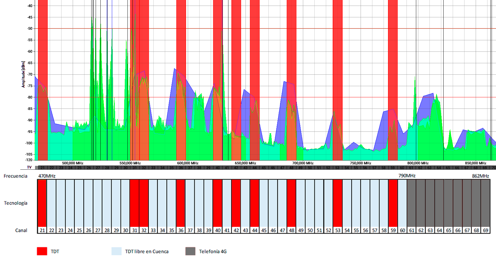Click channel 59 number in the Canal row
Image resolution: width=496 pixels, height=262 pixels.
tap(393, 230)
